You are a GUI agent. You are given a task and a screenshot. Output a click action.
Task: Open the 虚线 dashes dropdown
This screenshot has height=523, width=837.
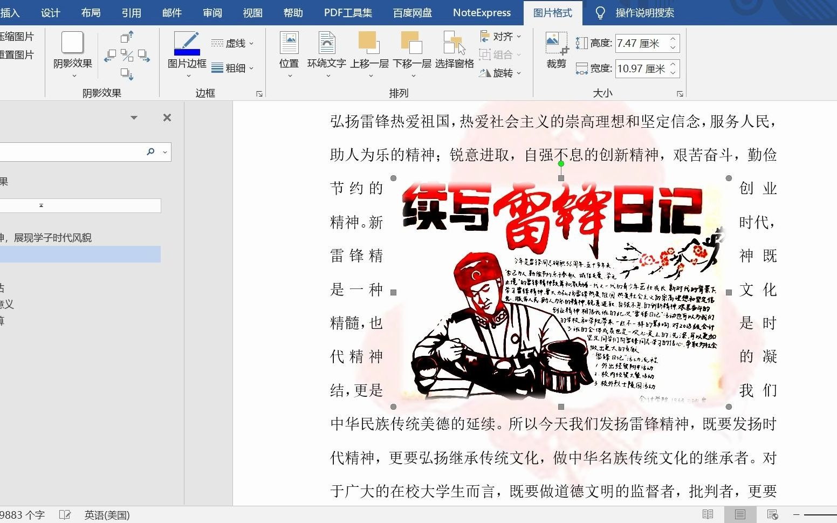232,43
